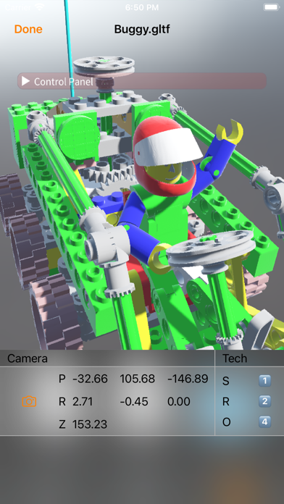
Task: Click position Z value -146.89
Action: pos(188,379)
